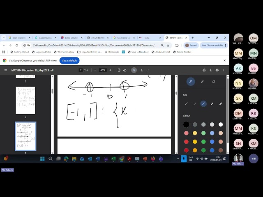The image size is (263, 197).
Task: Click New Chrome available update button
Action: coord(214,46)
